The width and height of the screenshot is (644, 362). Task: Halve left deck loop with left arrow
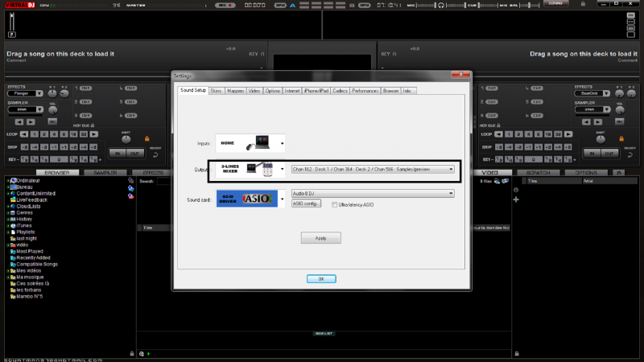[24, 134]
